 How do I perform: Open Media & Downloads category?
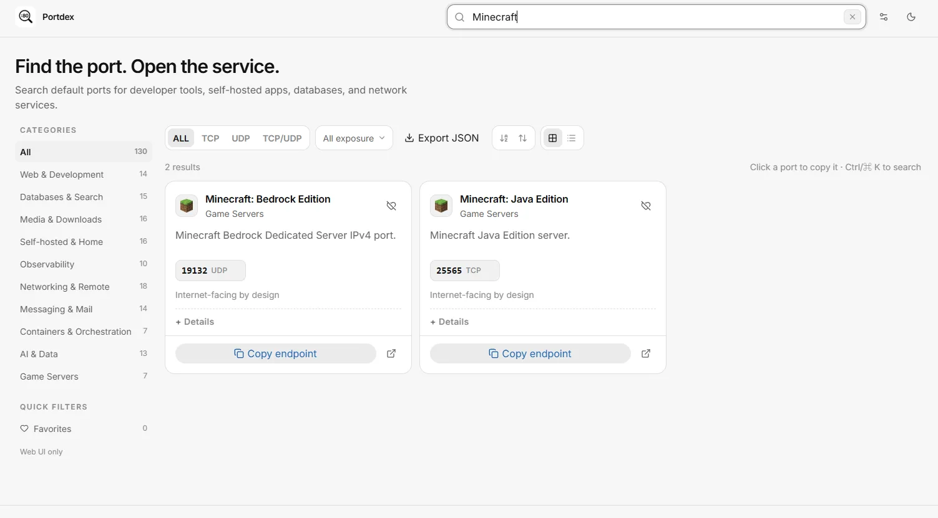84,219
